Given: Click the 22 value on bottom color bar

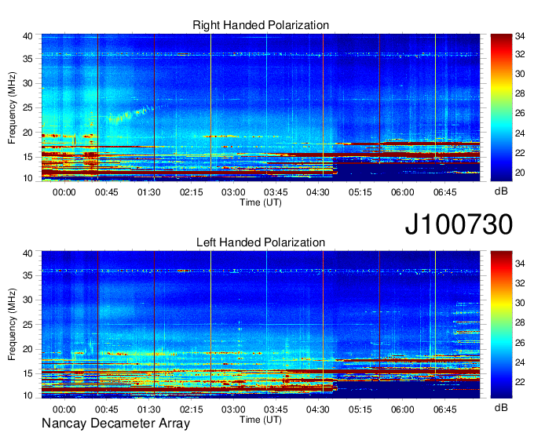Looking at the screenshot, I should (x=520, y=382).
